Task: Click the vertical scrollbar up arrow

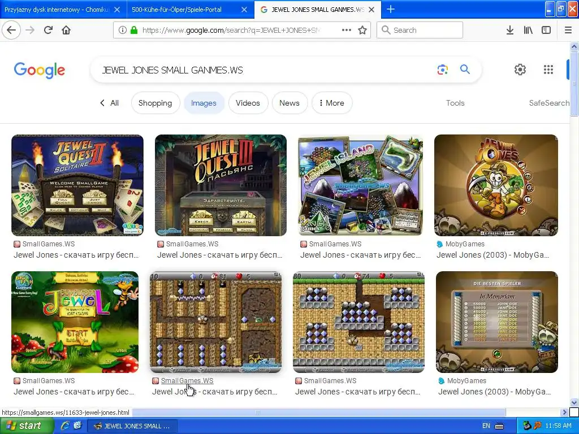Action: (574, 46)
